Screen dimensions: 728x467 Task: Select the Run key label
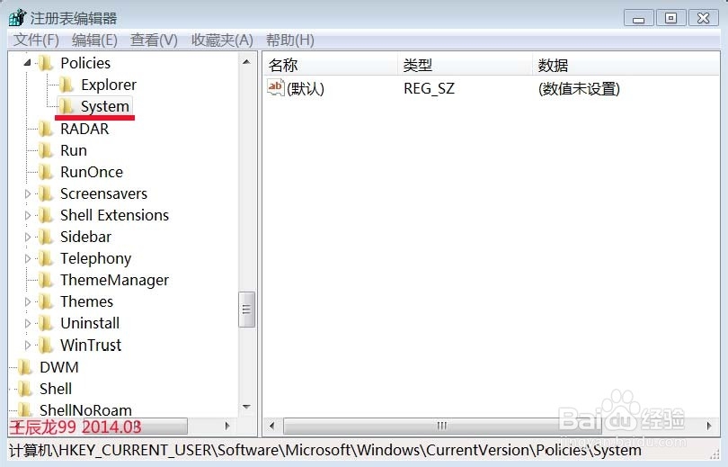(74, 150)
